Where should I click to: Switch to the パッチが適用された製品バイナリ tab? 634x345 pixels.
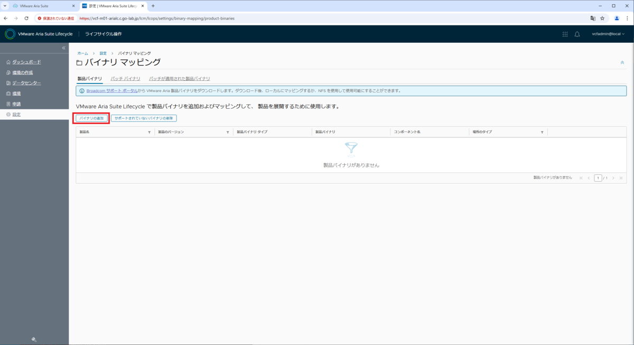[180, 79]
